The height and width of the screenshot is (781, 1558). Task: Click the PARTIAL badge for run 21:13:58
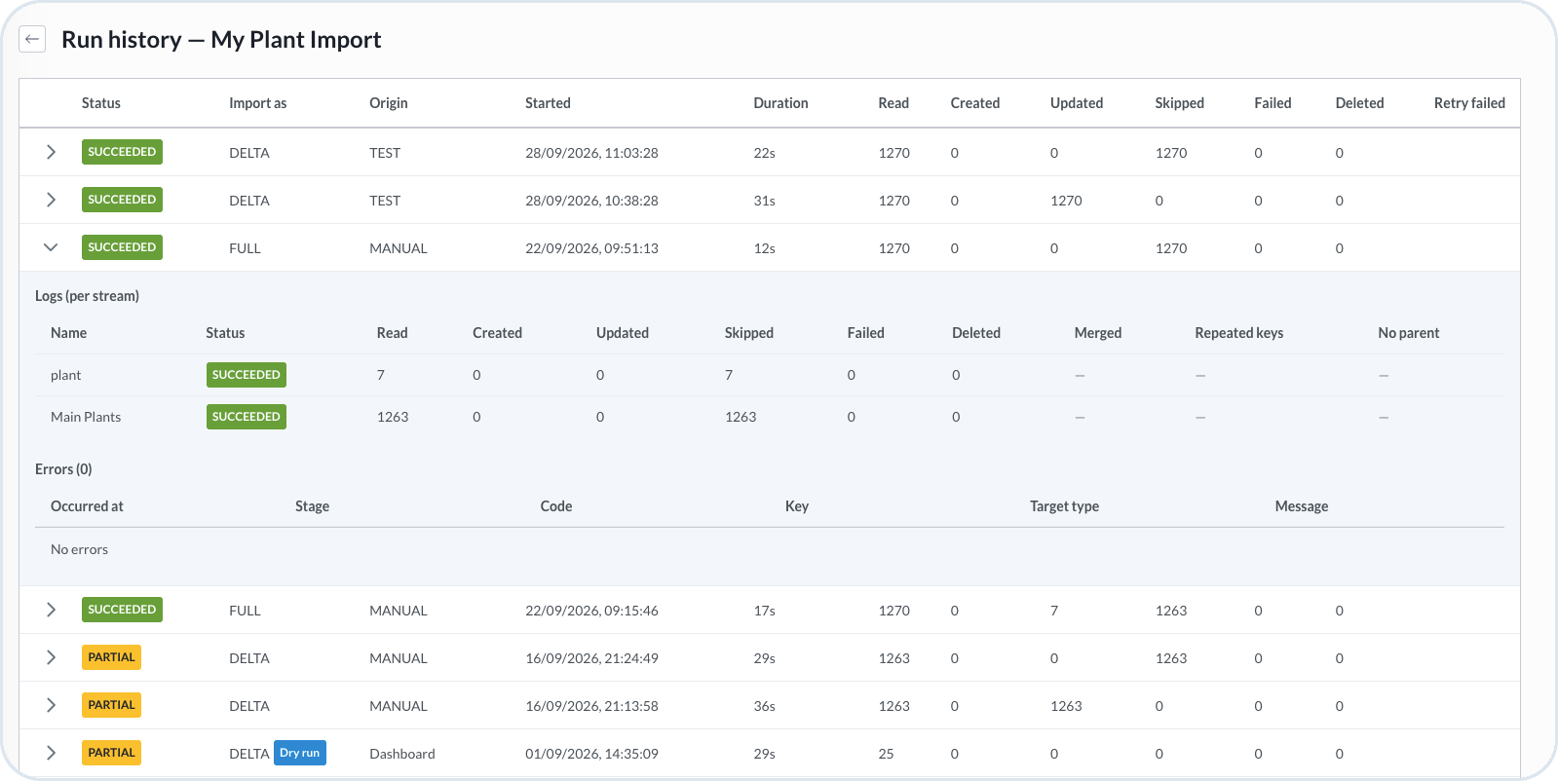point(111,705)
